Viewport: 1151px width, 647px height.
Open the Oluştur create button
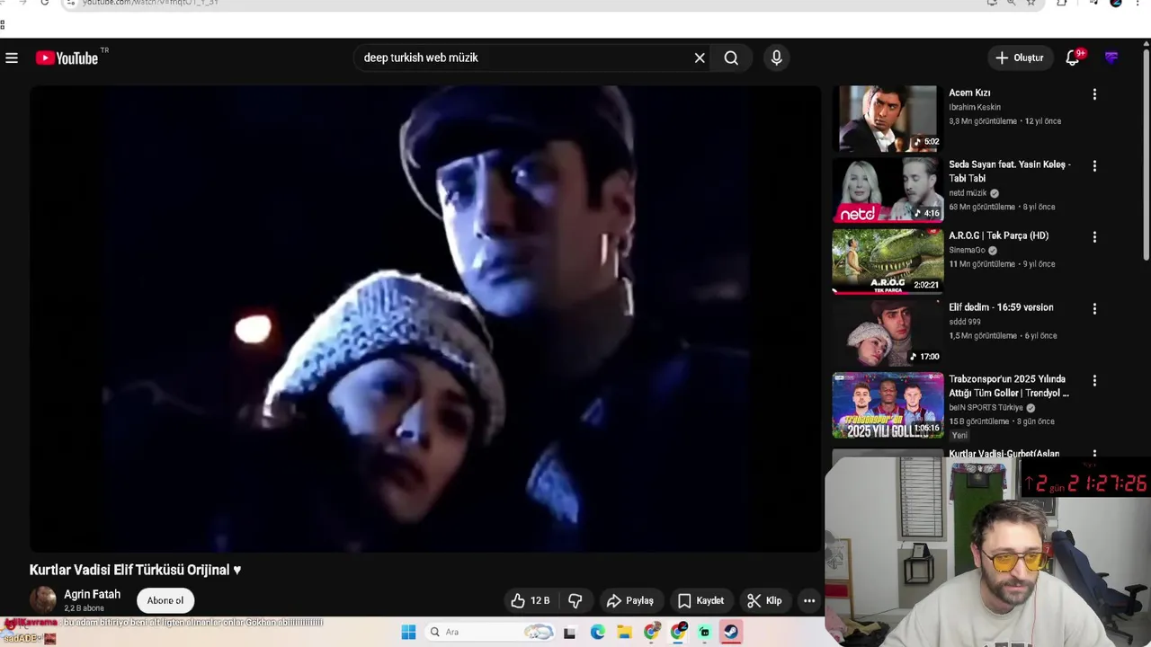pos(1020,58)
